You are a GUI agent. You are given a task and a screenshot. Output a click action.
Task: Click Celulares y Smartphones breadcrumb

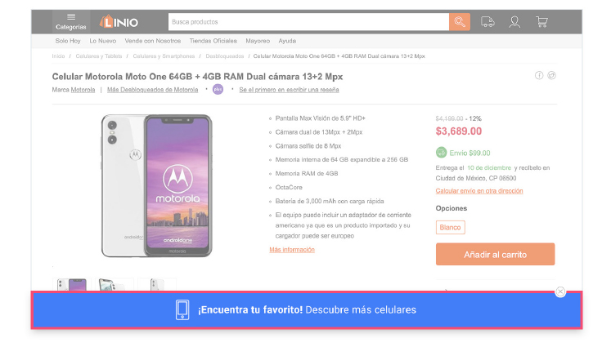tap(164, 56)
